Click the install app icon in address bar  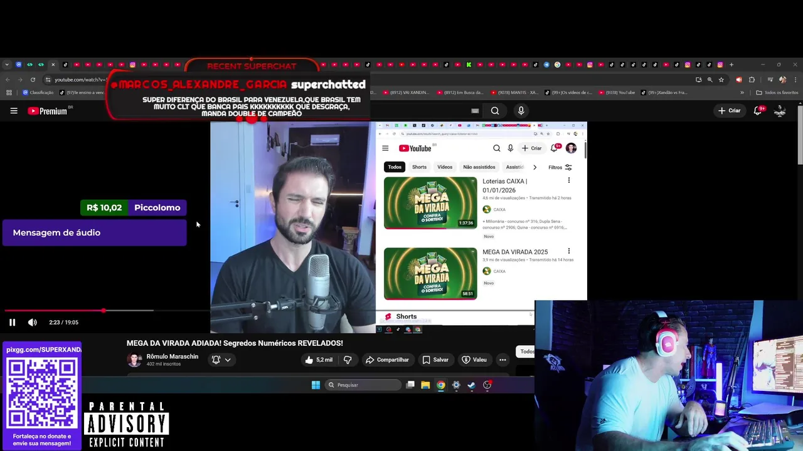[699, 80]
